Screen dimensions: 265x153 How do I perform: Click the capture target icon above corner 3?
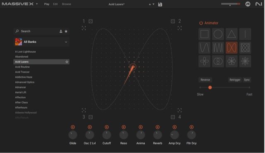point(84,110)
